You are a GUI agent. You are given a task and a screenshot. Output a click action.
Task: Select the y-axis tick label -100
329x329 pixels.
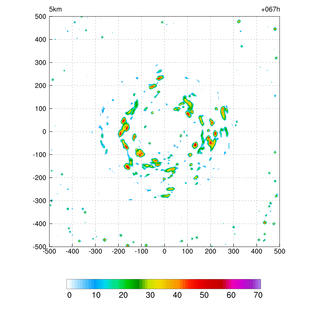point(39,155)
